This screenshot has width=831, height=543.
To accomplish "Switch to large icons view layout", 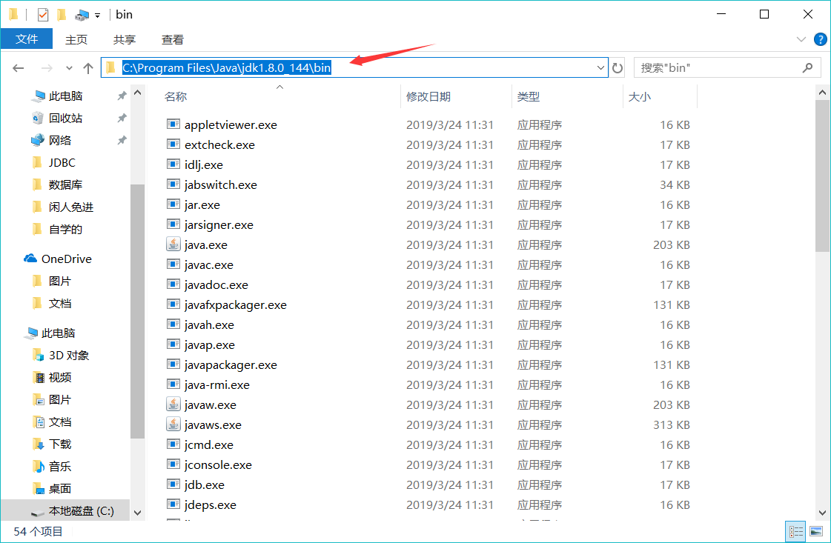I will [x=816, y=531].
